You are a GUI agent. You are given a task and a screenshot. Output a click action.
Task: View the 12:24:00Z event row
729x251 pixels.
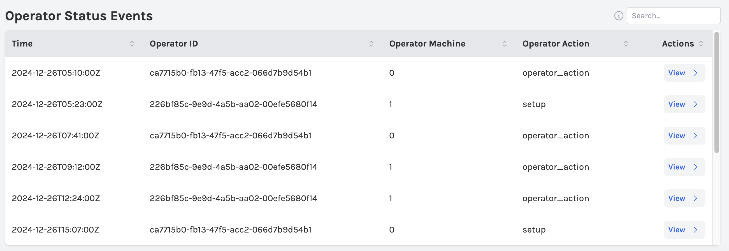tap(684, 199)
